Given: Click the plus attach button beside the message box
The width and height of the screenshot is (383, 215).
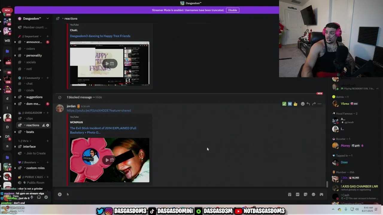Looking at the screenshot, I should coord(60,194).
